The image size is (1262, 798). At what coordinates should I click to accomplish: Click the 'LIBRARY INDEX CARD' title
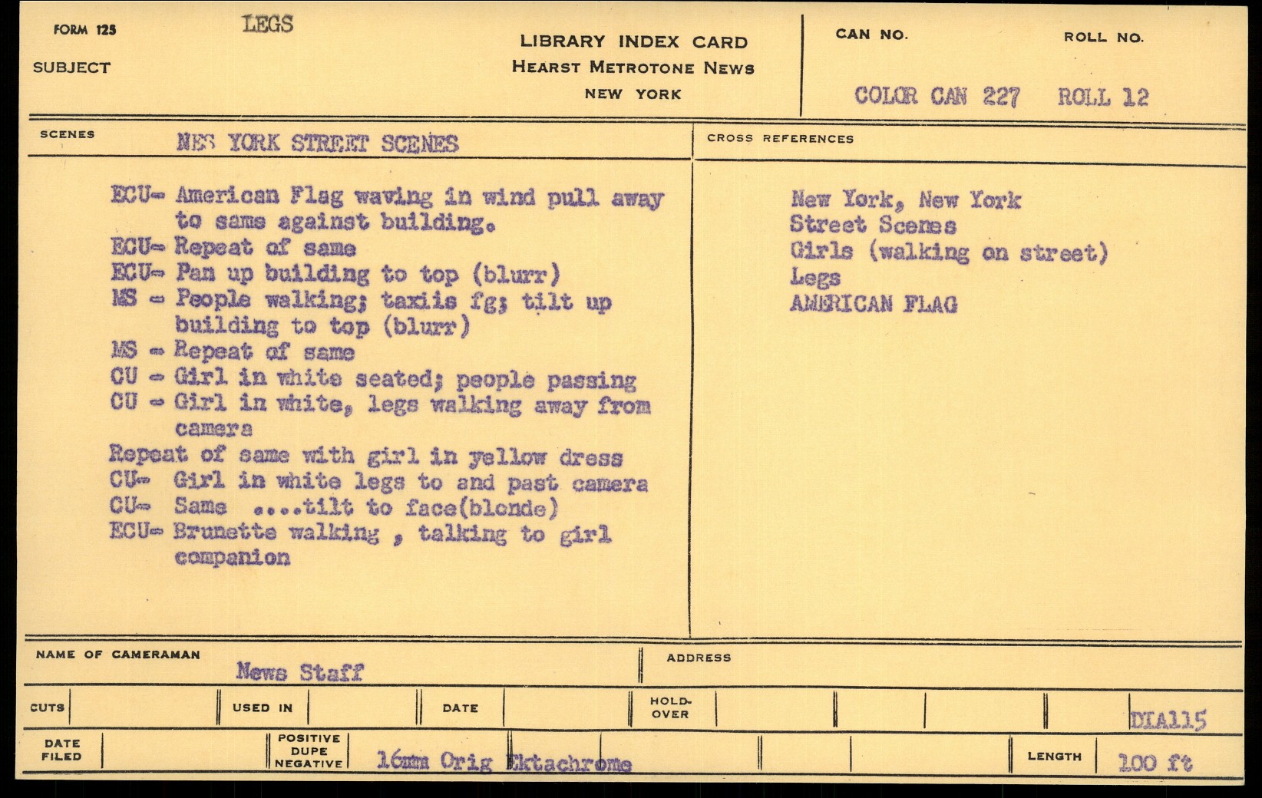point(633,42)
